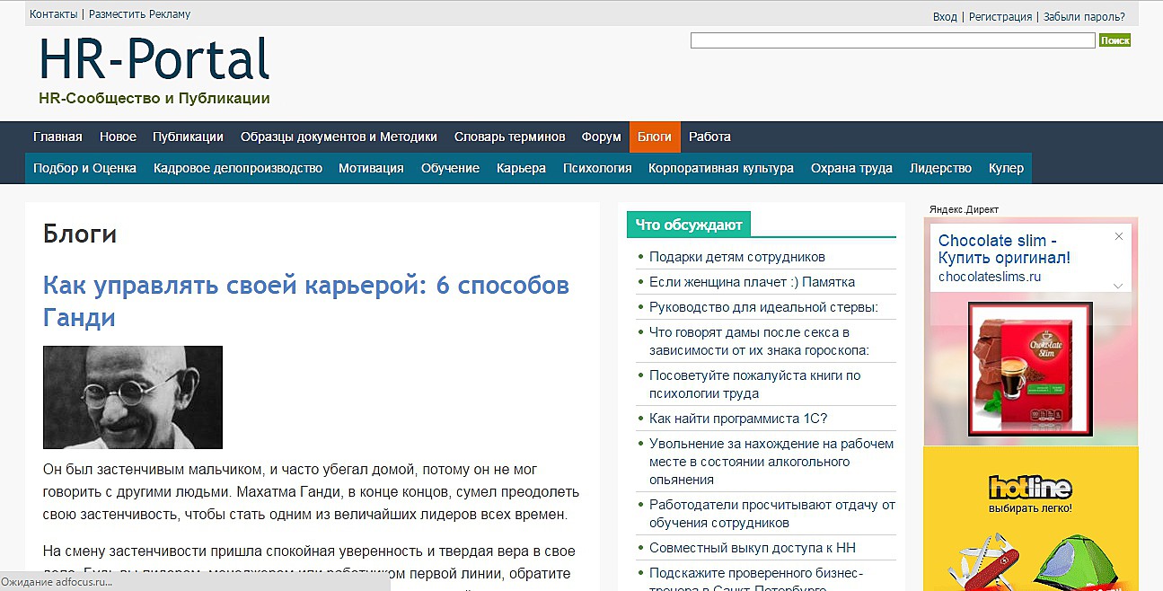Click the green tent image in banner
The height and width of the screenshot is (591, 1163).
pos(1077,562)
